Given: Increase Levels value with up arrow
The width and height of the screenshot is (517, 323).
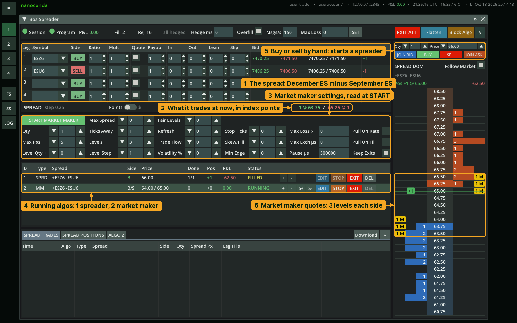Looking at the screenshot, I should click(x=149, y=142).
